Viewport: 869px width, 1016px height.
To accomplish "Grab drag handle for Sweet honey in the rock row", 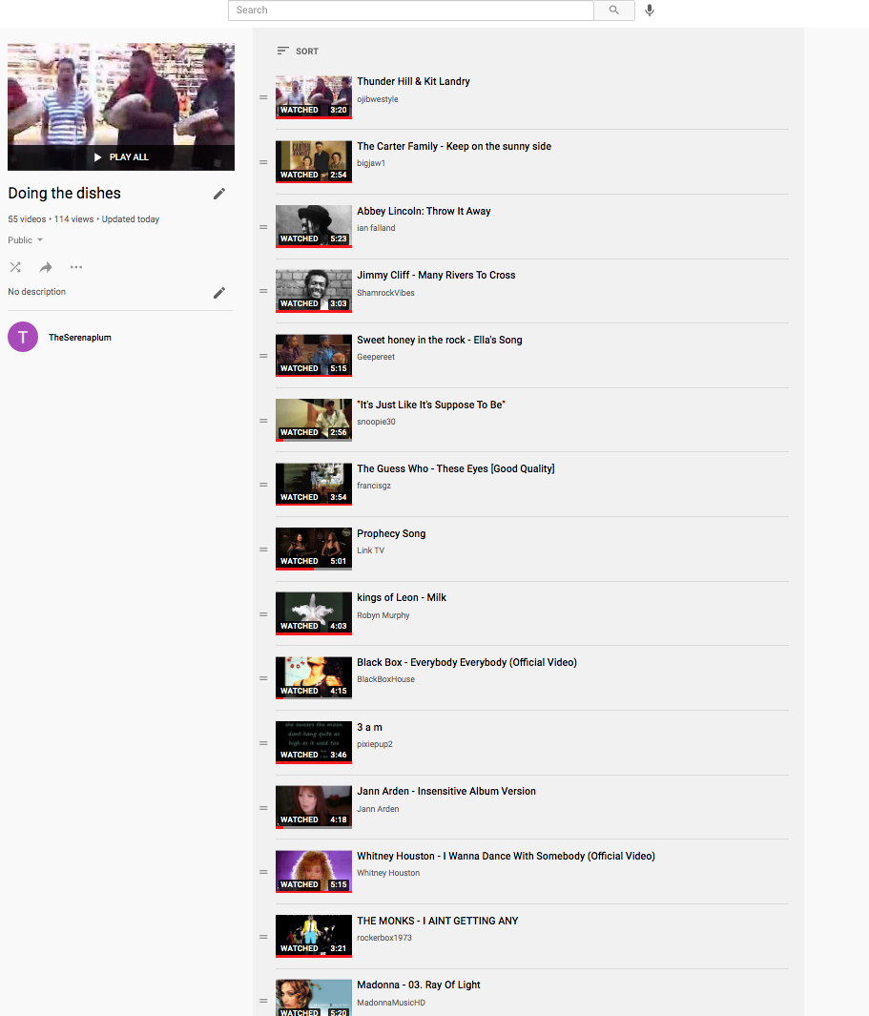I will coord(263,356).
